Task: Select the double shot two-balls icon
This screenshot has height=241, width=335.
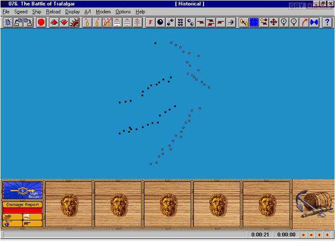Action: coord(191,22)
